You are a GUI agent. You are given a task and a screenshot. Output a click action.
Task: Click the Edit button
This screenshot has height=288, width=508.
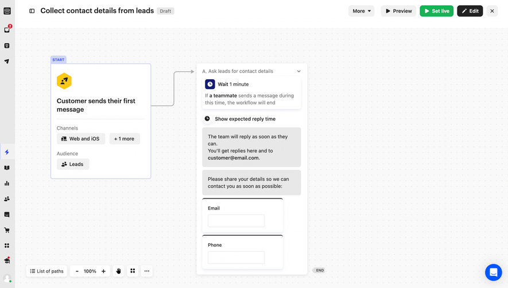pos(470,11)
